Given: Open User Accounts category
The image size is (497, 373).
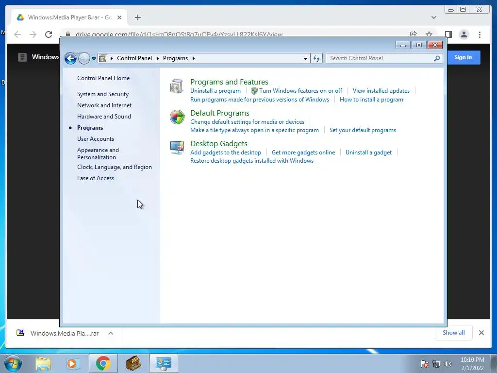Looking at the screenshot, I should (x=96, y=139).
